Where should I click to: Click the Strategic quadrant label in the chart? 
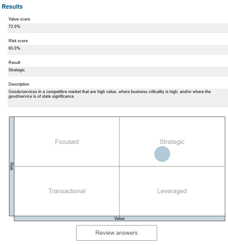pyautogui.click(x=172, y=142)
